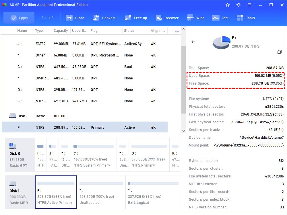Sort by the Used Space column header
The image size is (287, 215).
tap(79, 31)
